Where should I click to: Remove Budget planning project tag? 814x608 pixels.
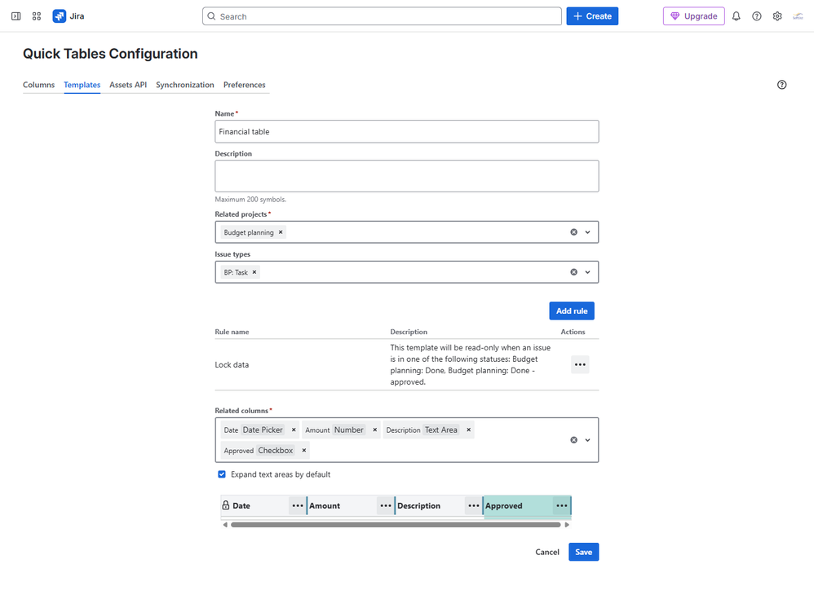[x=281, y=232]
